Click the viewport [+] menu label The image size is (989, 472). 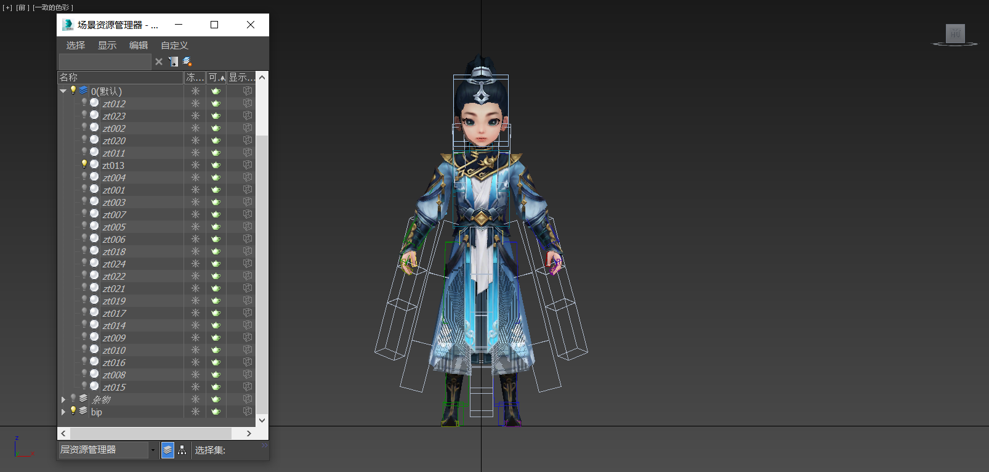7,7
